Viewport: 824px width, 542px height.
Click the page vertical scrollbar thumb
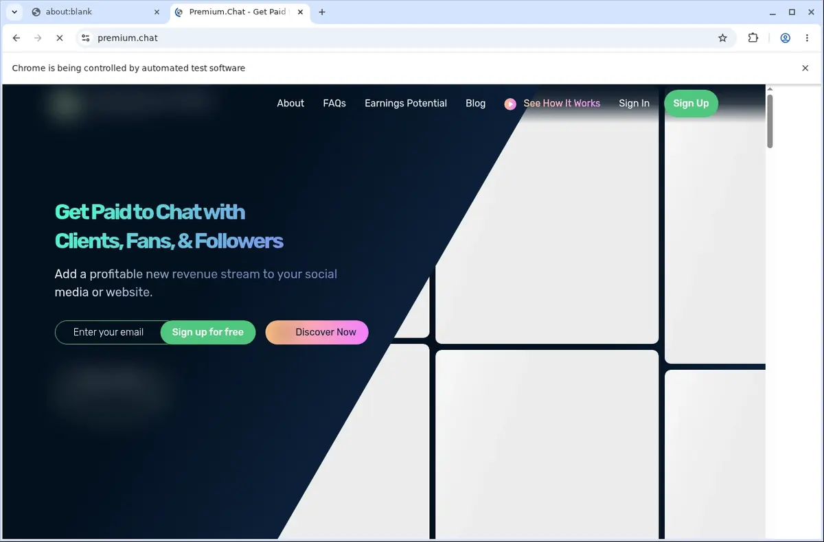[770, 121]
